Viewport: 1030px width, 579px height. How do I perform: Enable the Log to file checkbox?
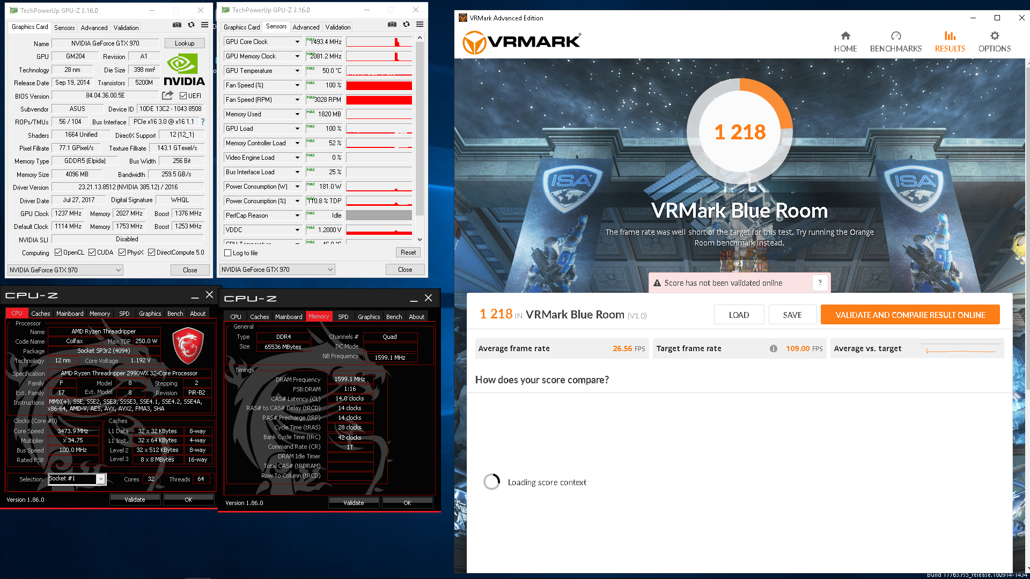pos(227,253)
